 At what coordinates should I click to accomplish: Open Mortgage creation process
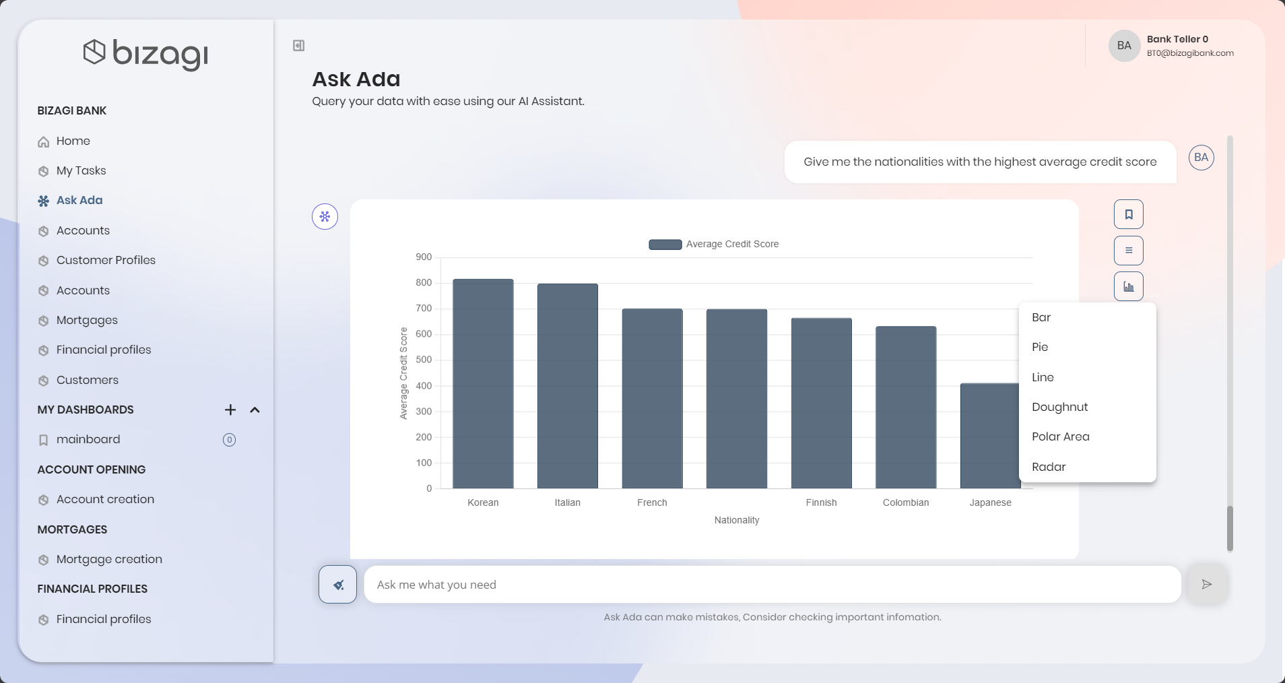tap(109, 559)
